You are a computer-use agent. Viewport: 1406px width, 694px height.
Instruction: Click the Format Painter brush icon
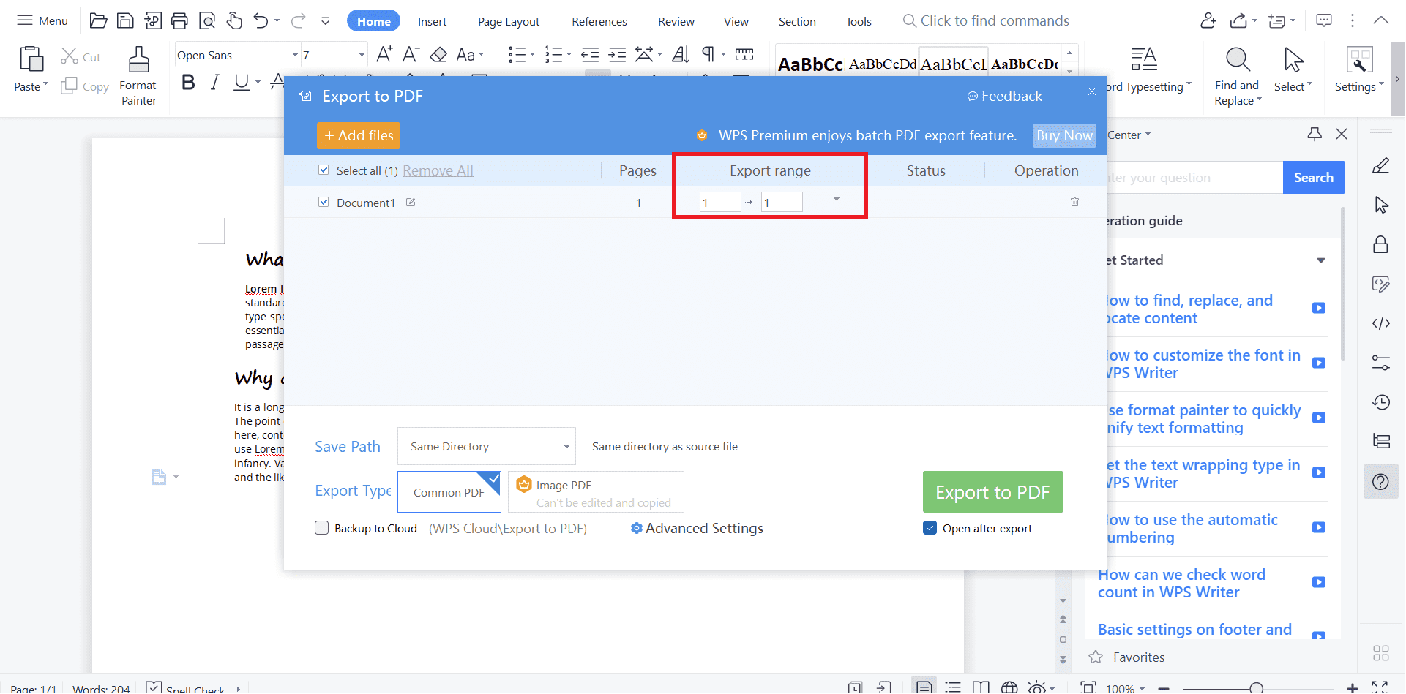138,60
